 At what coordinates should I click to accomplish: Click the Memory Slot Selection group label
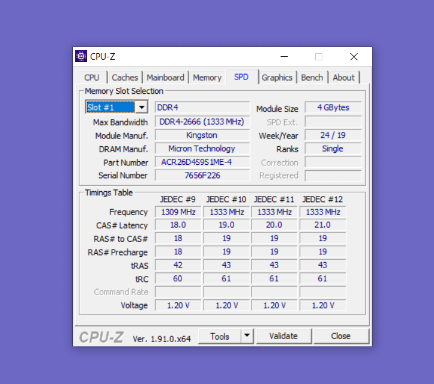tap(124, 91)
